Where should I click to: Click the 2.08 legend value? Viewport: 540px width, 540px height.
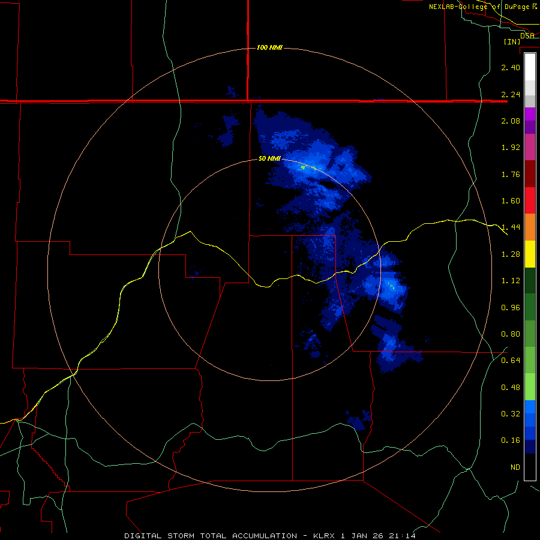click(511, 121)
